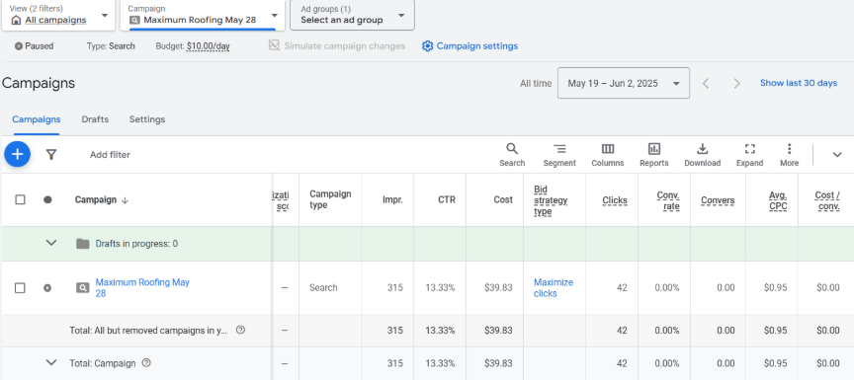Click the Paused status label
Viewport: 854px width, 380px height.
(40, 46)
